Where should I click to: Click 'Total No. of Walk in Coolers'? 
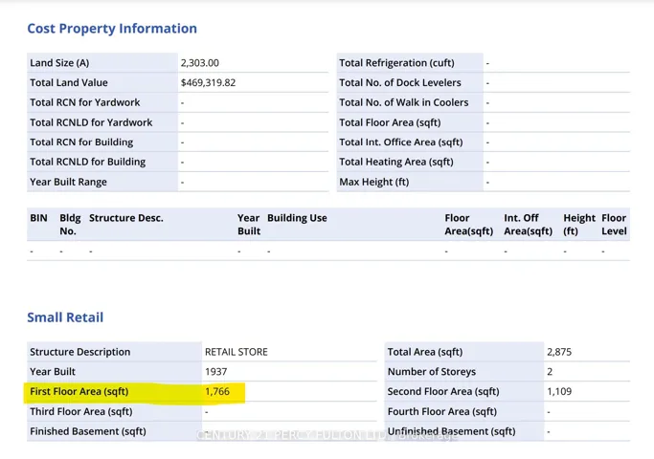click(x=404, y=102)
